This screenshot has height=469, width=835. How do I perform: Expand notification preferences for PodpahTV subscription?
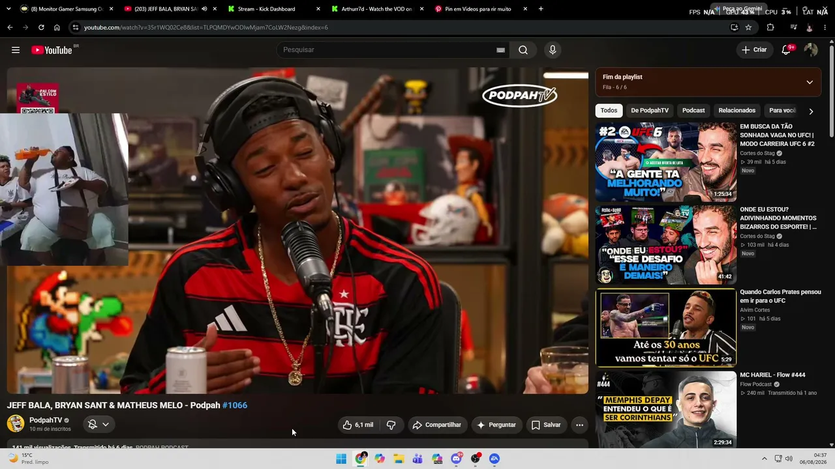(99, 425)
